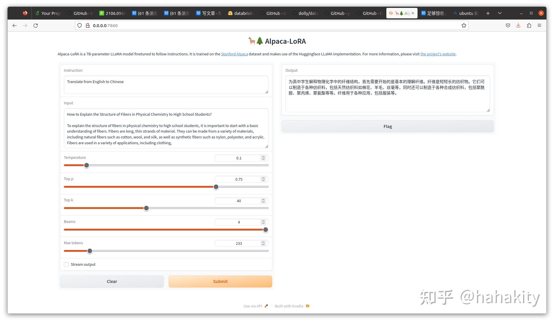Image resolution: width=554 pixels, height=322 pixels.
Task: Enable the Stream output checkbox
Action: pyautogui.click(x=66, y=265)
